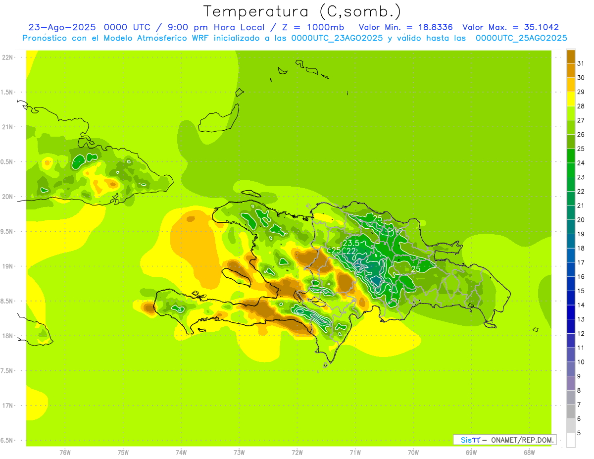Click the '22N' latitude axis label

click(7, 57)
